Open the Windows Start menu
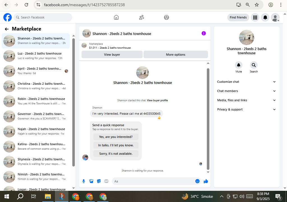The width and height of the screenshot is (287, 202). click(x=7, y=196)
